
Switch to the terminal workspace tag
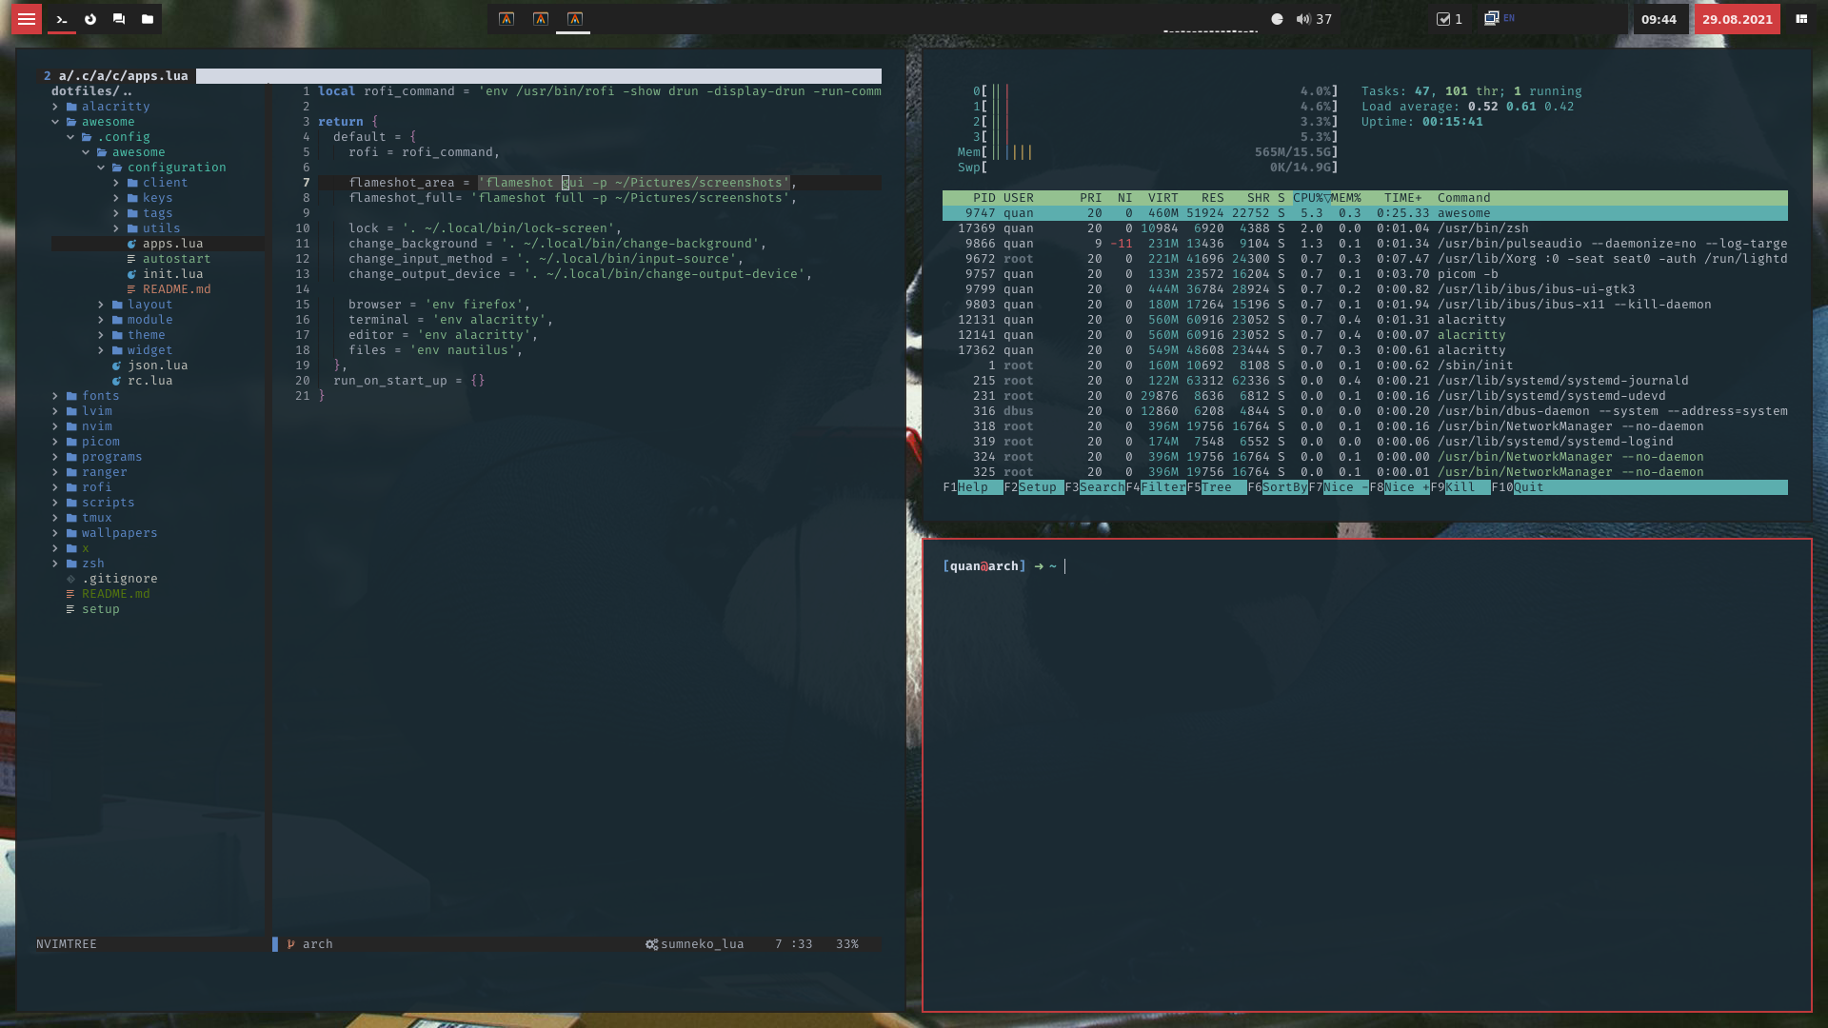pyautogui.click(x=62, y=19)
